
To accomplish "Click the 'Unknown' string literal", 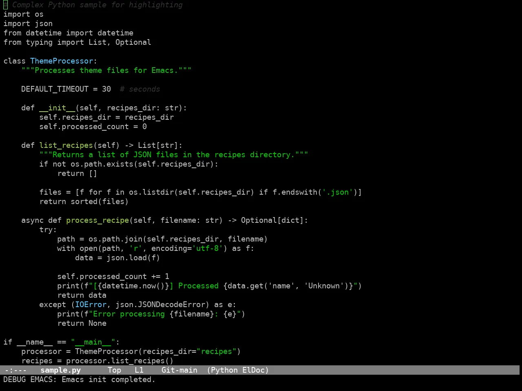I will [x=324, y=286].
